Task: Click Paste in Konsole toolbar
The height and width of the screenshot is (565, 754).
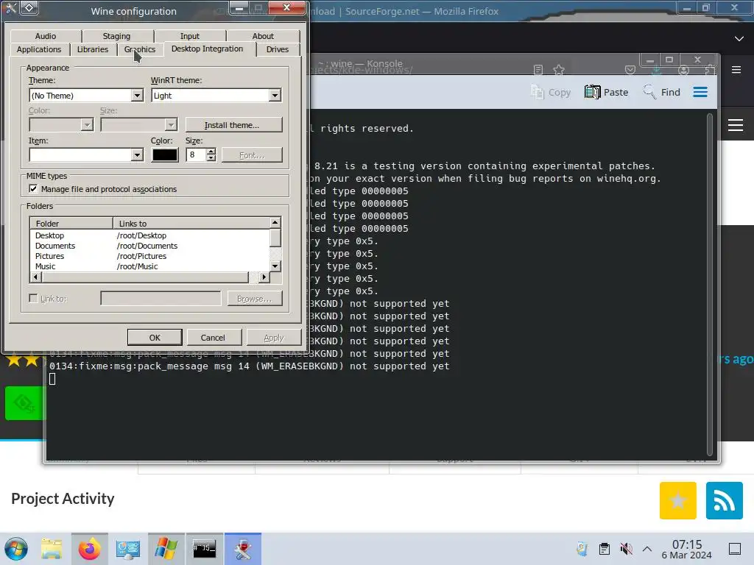Action: pos(607,92)
